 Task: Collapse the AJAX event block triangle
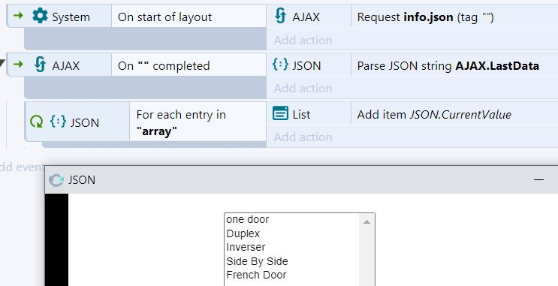[2, 64]
